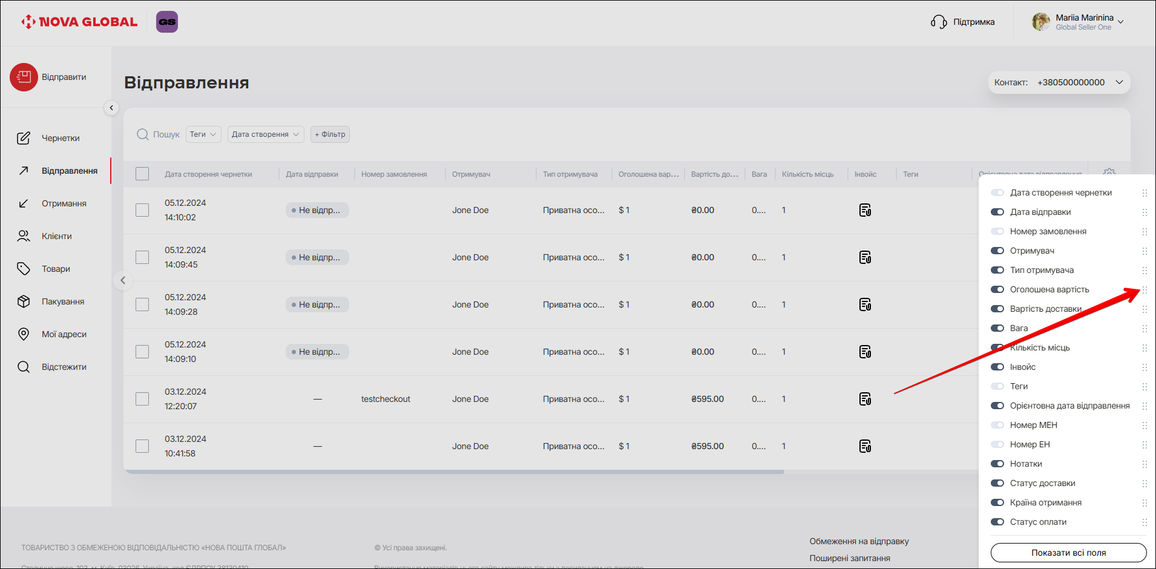The image size is (1156, 569).
Task: Disable the Дата відправки column toggle
Action: [x=997, y=212]
